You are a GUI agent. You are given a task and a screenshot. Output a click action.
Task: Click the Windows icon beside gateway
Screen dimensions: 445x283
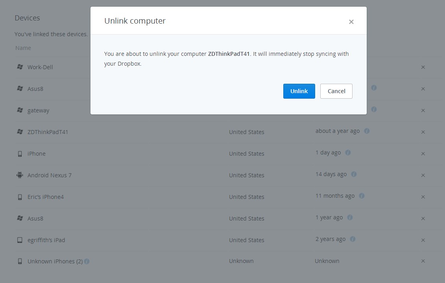[x=20, y=110]
